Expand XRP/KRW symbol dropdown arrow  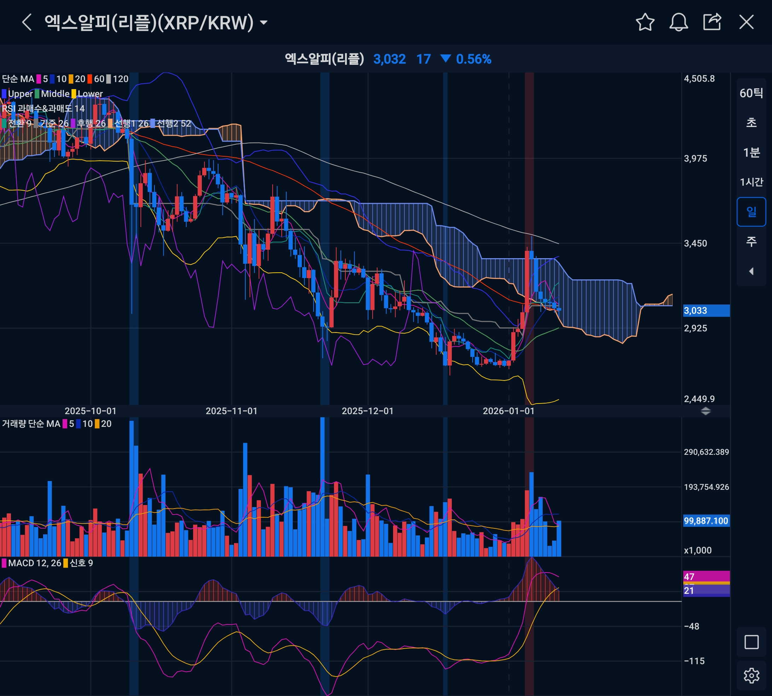263,23
